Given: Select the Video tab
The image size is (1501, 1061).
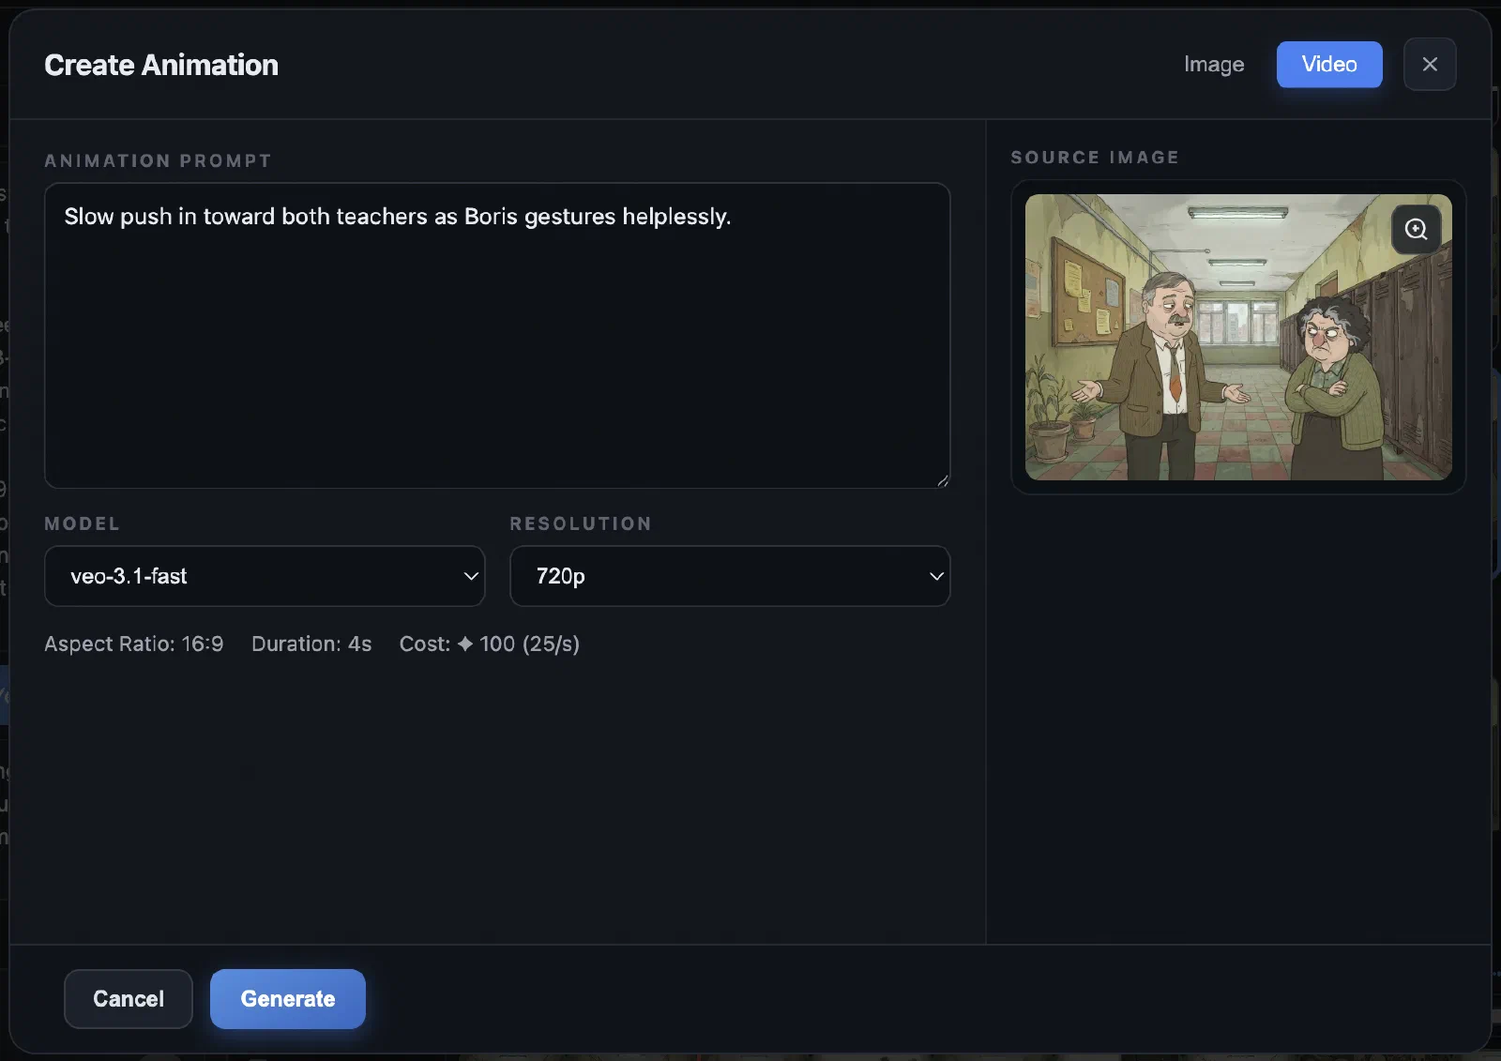Looking at the screenshot, I should pyautogui.click(x=1329, y=64).
